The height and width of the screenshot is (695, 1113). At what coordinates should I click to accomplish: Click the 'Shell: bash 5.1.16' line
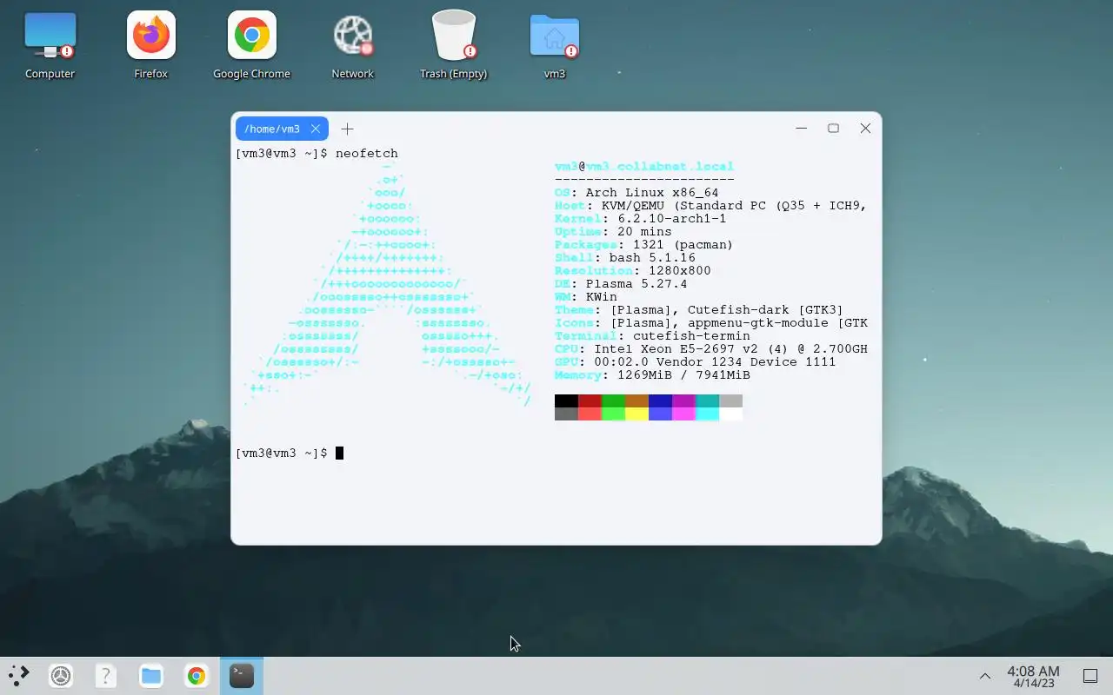pyautogui.click(x=625, y=258)
